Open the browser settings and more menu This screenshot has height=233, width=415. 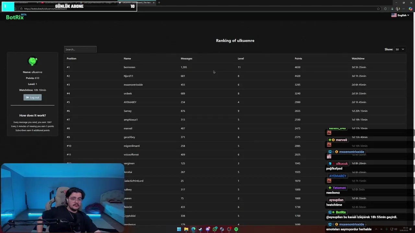404,9
